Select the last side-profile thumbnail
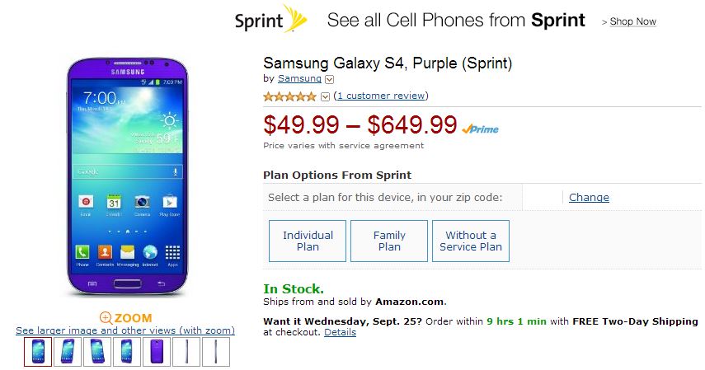Image resolution: width=705 pixels, height=370 pixels. pyautogui.click(x=216, y=352)
